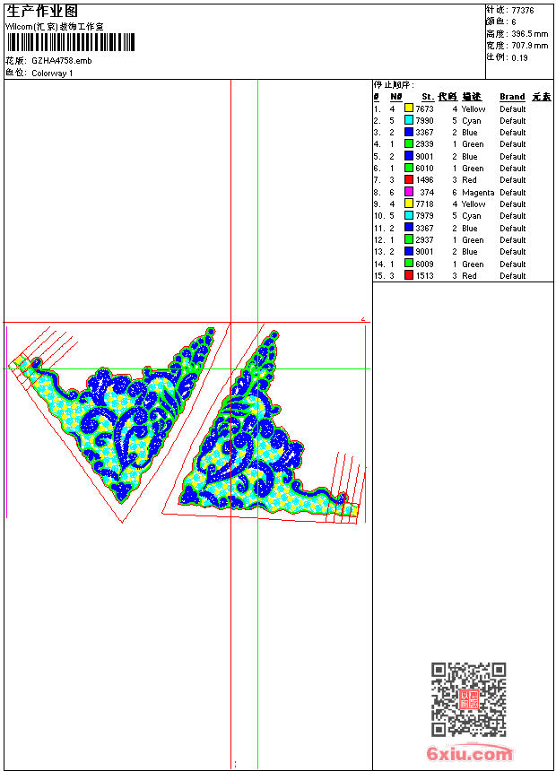Click the Brand column header
The width and height of the screenshot is (556, 771).
(x=512, y=97)
